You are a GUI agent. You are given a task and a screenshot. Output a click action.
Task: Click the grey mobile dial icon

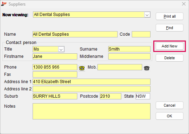pos(147,68)
